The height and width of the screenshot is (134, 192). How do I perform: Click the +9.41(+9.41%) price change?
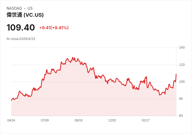54,28
